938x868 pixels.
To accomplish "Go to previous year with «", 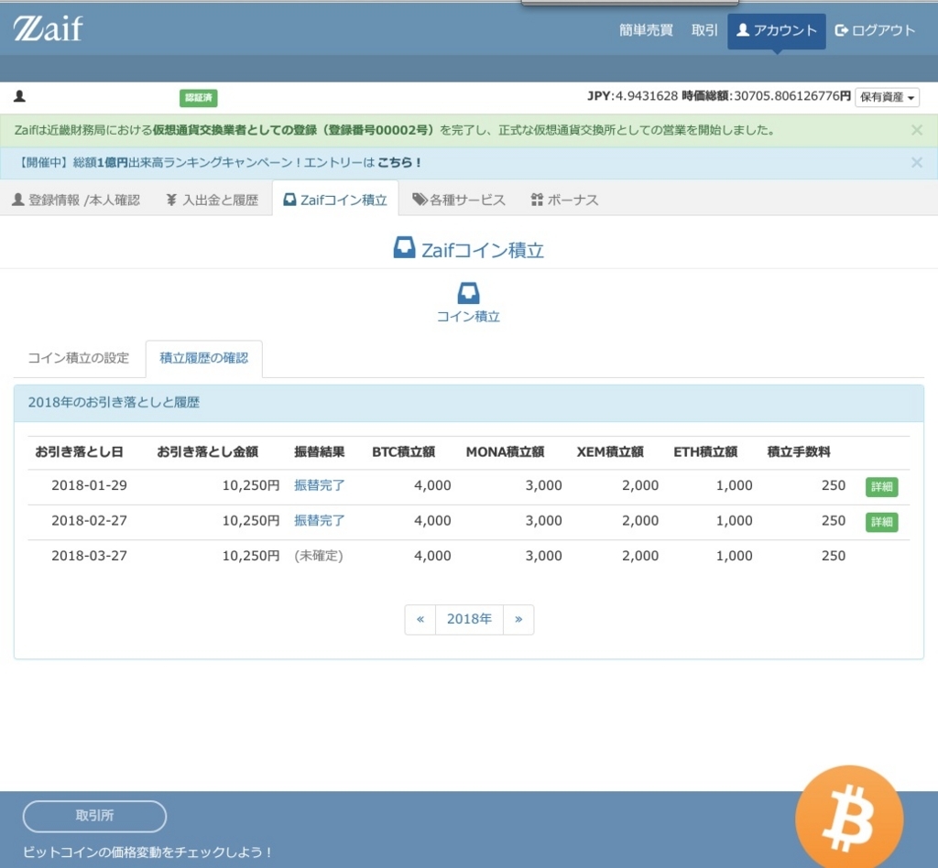I will (x=420, y=619).
